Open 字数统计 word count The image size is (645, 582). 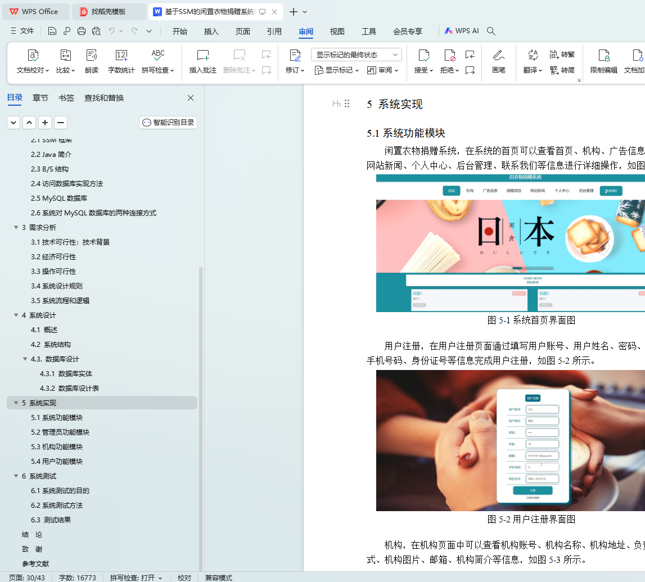(121, 62)
